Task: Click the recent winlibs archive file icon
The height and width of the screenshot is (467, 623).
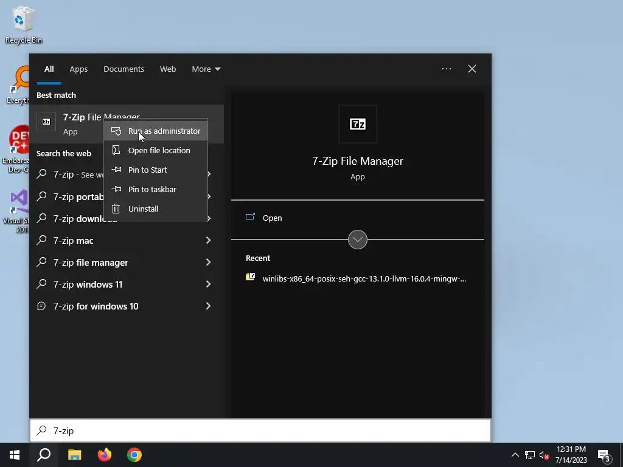Action: pyautogui.click(x=250, y=277)
